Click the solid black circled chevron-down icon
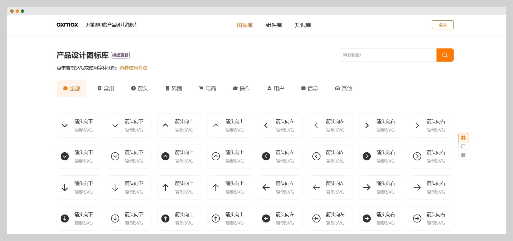Image resolution: width=513 pixels, height=241 pixels. point(65,156)
